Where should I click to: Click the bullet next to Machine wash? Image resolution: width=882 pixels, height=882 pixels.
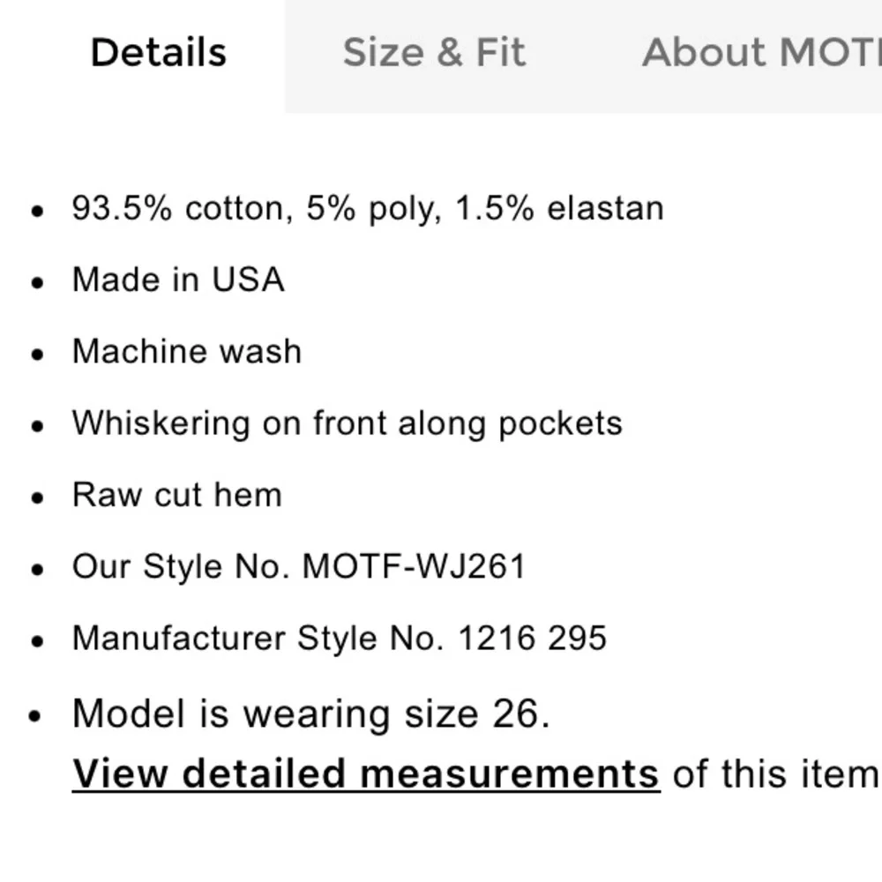coord(36,355)
